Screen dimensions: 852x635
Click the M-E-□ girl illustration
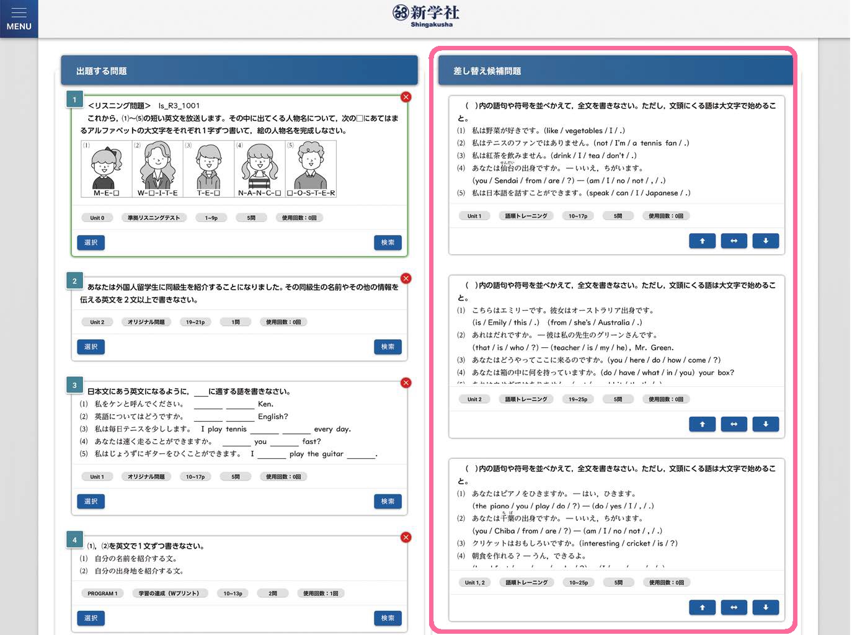[x=107, y=169]
